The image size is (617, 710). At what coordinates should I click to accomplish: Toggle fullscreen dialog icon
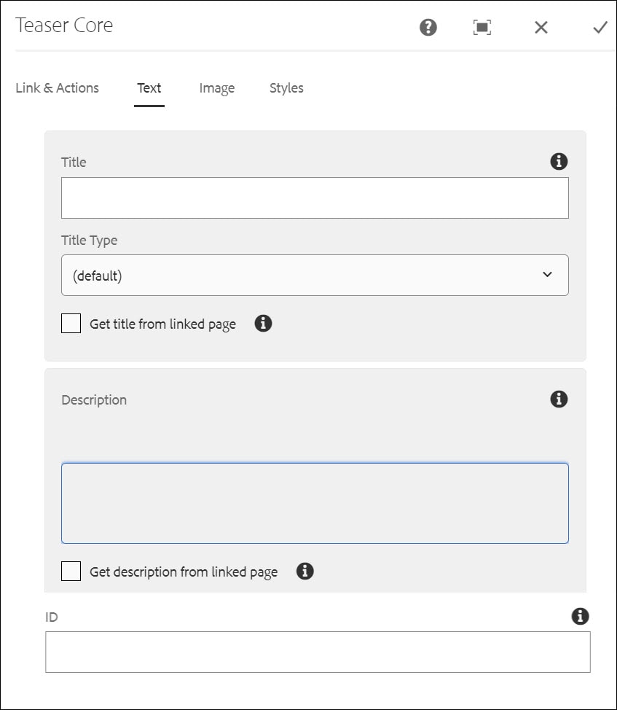tap(482, 27)
